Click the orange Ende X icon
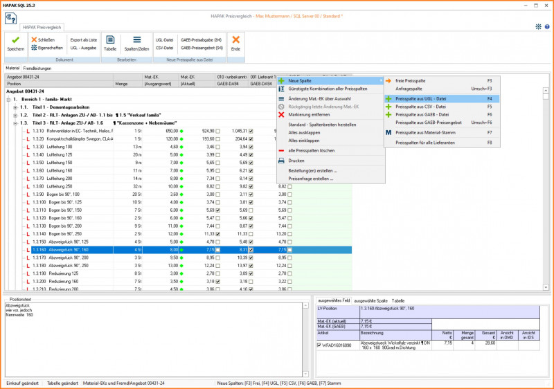The image size is (554, 389). (235, 41)
